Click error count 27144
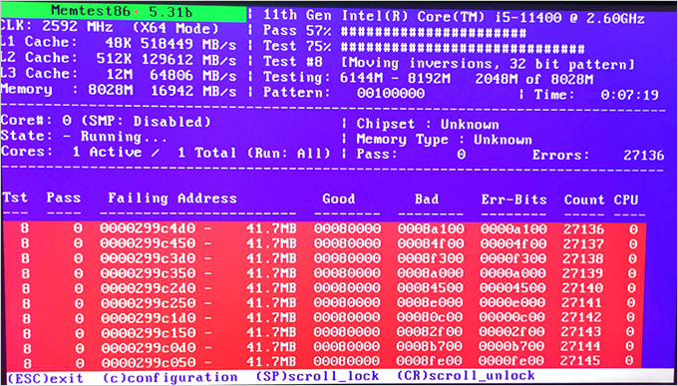This screenshot has height=386, width=678. (x=581, y=346)
